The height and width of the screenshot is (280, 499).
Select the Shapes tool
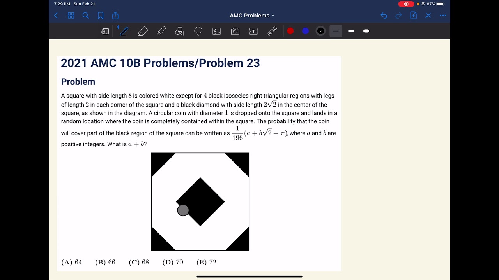pyautogui.click(x=180, y=31)
